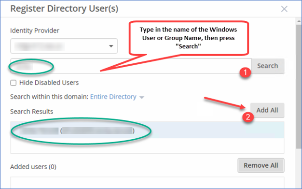Screen dimensions: 302x189
Task: Click the scrollbar up arrow
Action: 299,21
